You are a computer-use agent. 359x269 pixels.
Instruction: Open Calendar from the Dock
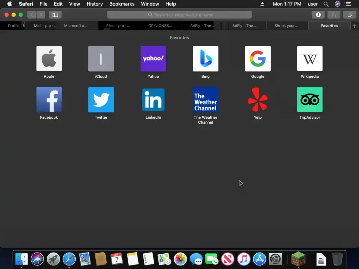tap(116, 259)
